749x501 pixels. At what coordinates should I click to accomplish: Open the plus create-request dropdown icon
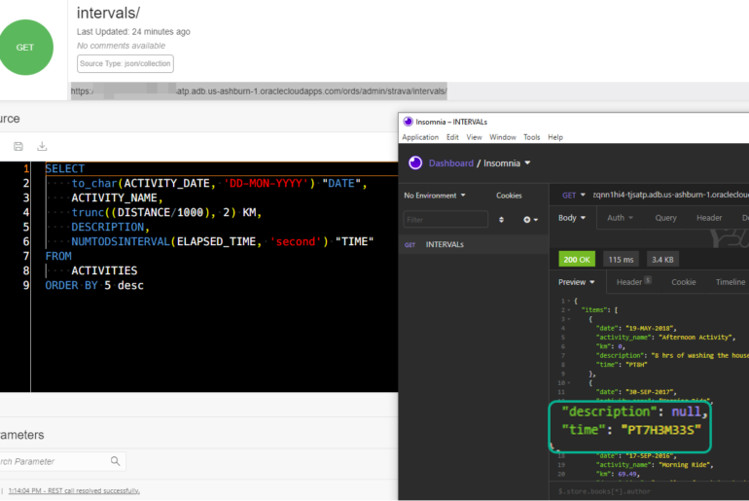click(x=530, y=220)
